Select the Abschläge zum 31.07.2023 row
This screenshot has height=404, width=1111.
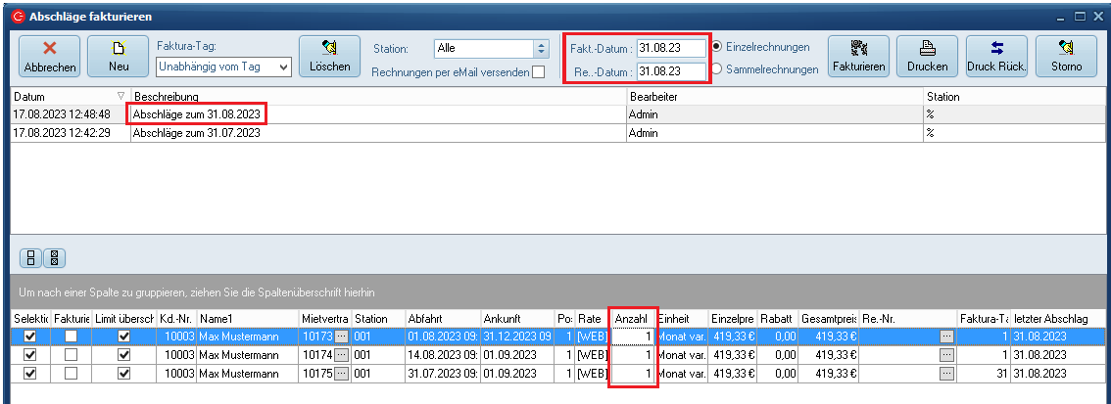pyautogui.click(x=196, y=133)
